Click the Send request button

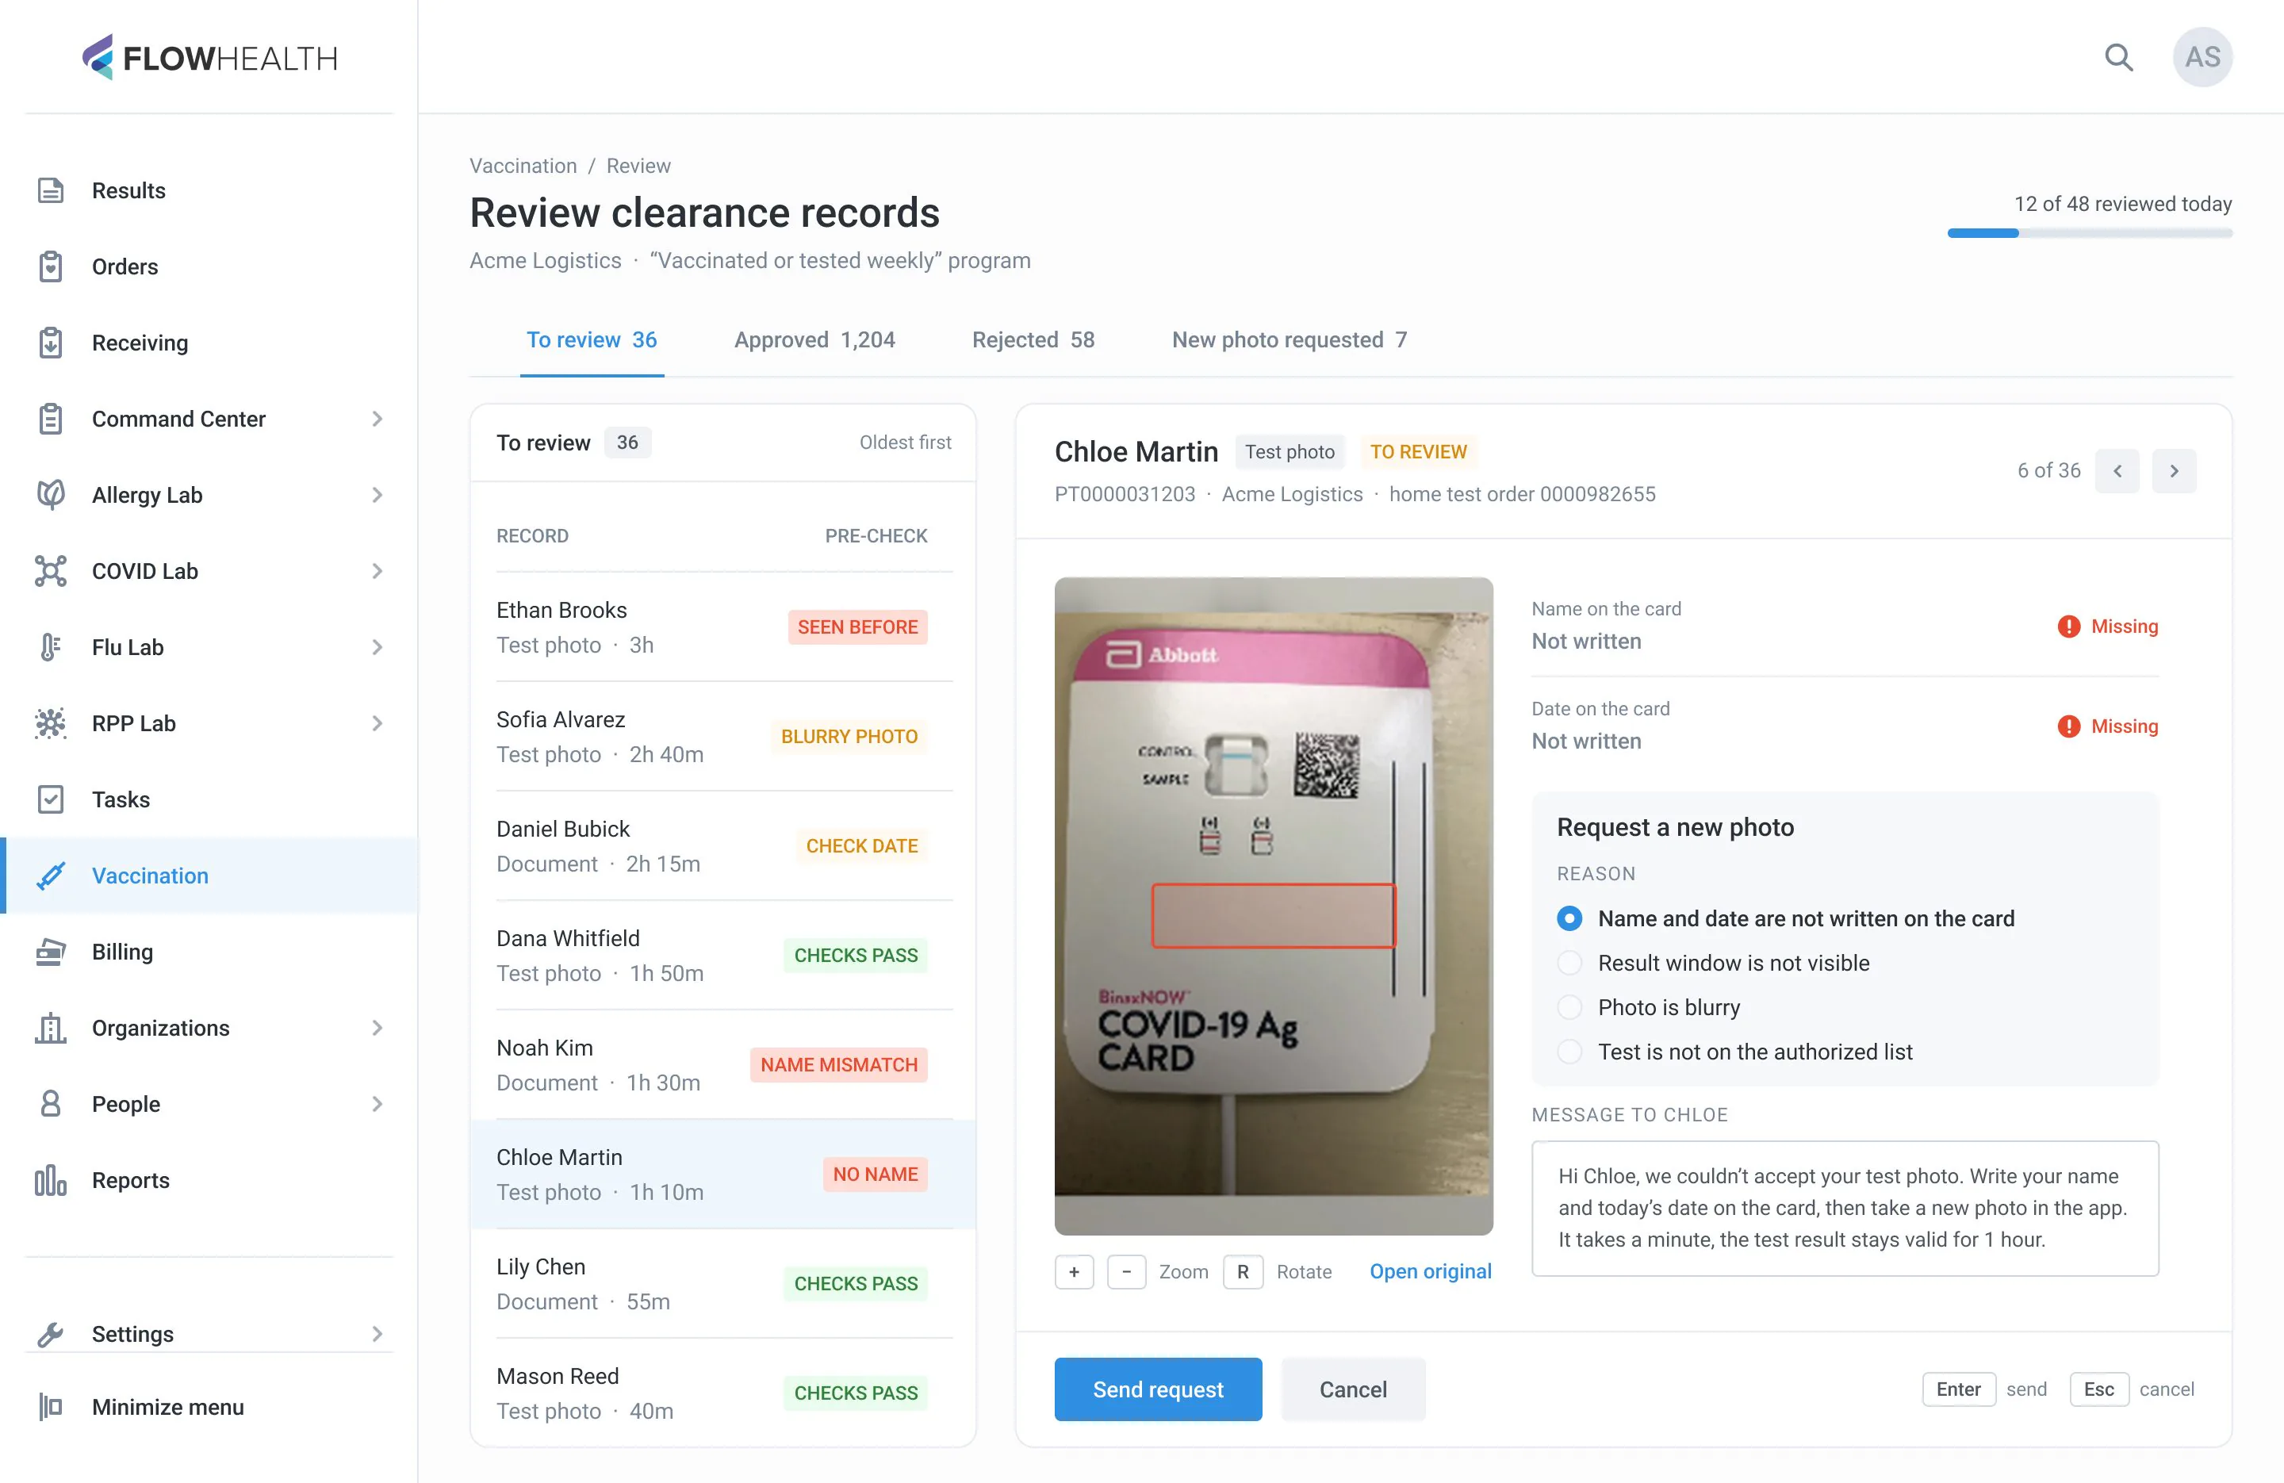pos(1157,1389)
